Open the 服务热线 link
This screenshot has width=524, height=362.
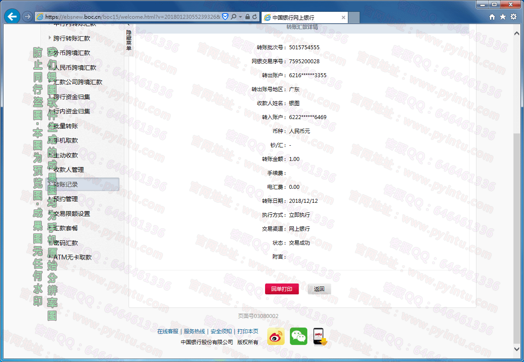click(194, 331)
